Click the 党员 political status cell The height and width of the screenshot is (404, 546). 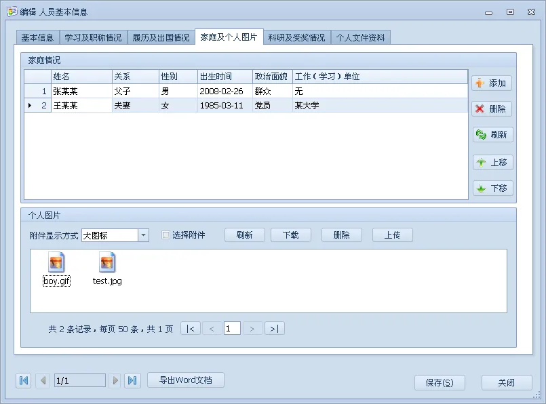(x=272, y=106)
